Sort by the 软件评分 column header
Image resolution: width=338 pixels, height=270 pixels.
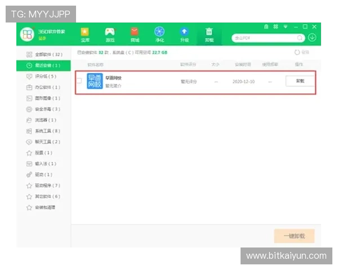(188, 64)
